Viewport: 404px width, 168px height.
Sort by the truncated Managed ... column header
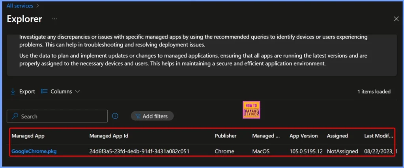(x=266, y=136)
